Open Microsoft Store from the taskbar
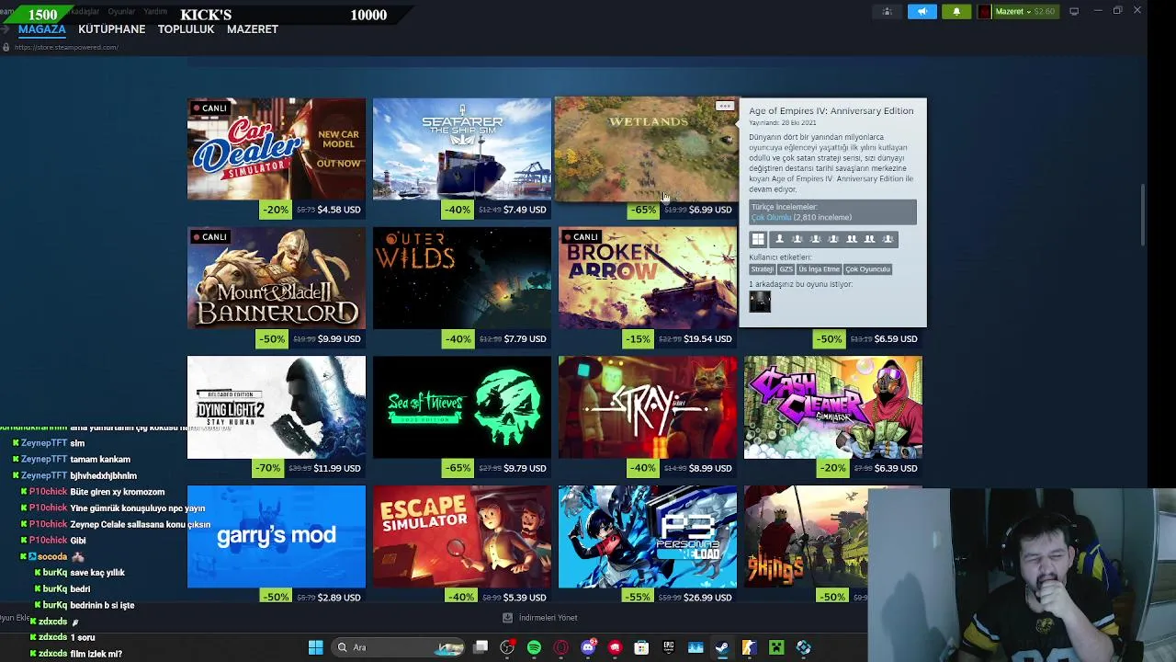The image size is (1176, 662). (x=641, y=647)
